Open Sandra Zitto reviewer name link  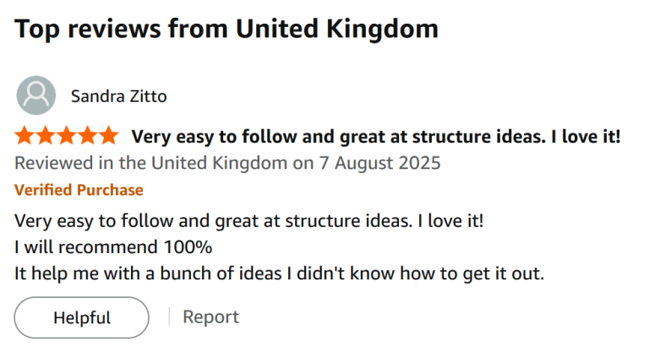(x=119, y=96)
